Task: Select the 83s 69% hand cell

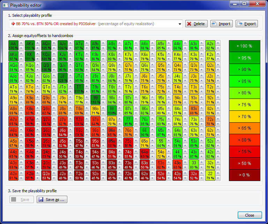Action: pyautogui.click(x=194, y=110)
